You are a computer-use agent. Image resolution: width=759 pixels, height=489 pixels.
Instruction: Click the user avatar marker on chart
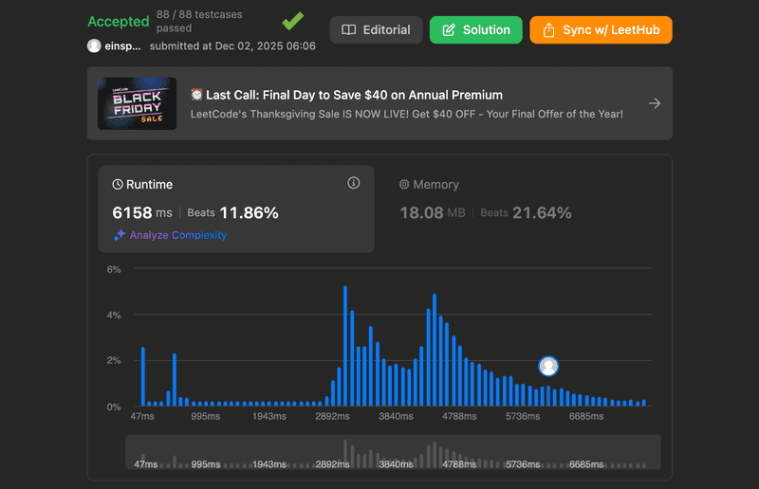[547, 366]
